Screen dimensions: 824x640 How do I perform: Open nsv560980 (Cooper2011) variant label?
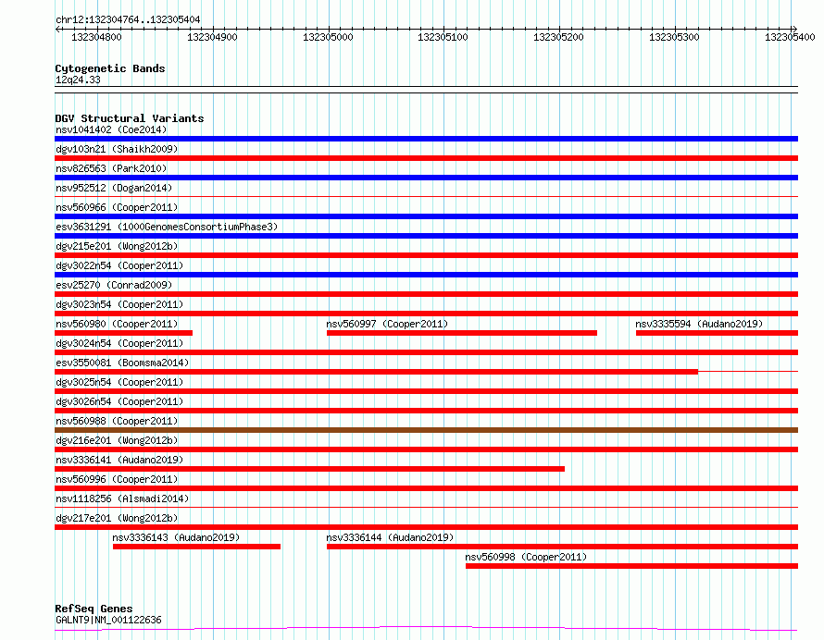[117, 324]
